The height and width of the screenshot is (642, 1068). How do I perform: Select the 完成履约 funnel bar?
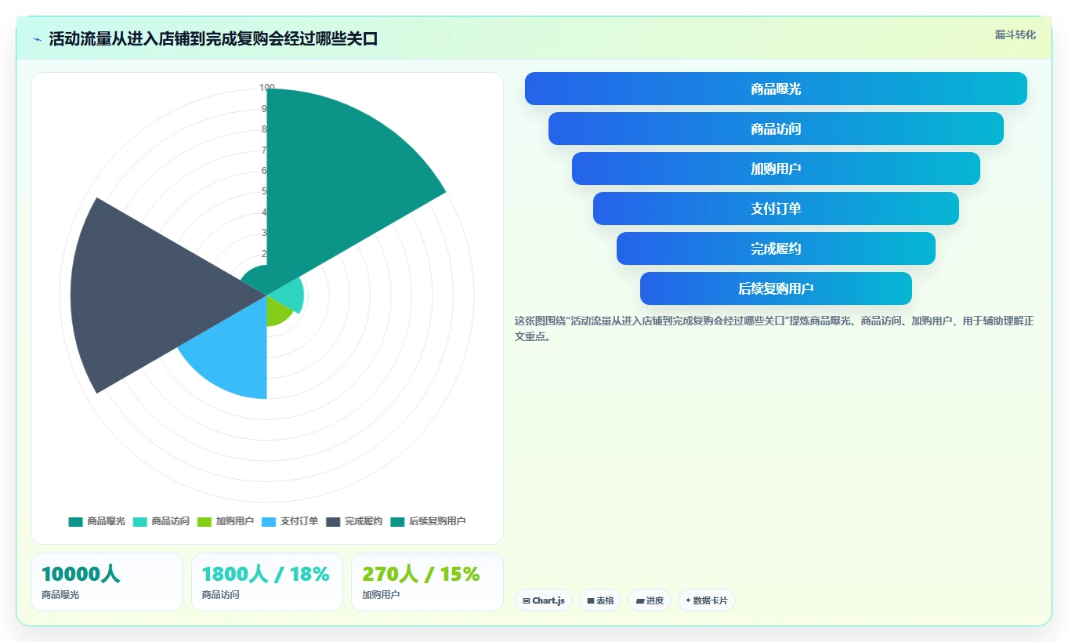pyautogui.click(x=776, y=248)
